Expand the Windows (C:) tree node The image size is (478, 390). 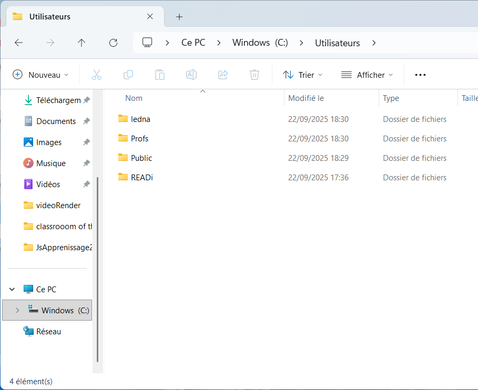coord(17,310)
